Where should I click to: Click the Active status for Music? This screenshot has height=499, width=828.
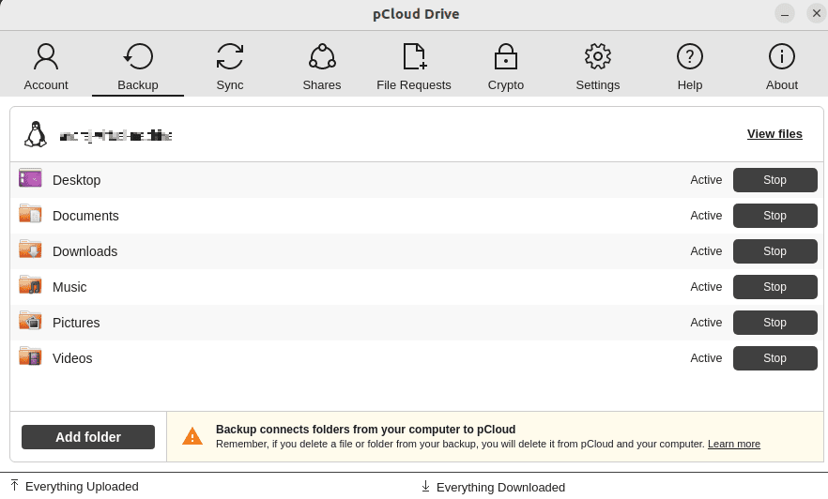tap(706, 287)
